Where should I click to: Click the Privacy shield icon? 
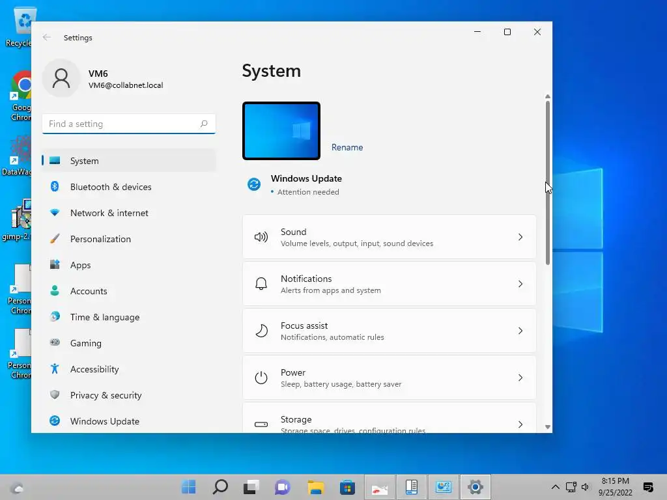pyautogui.click(x=55, y=395)
